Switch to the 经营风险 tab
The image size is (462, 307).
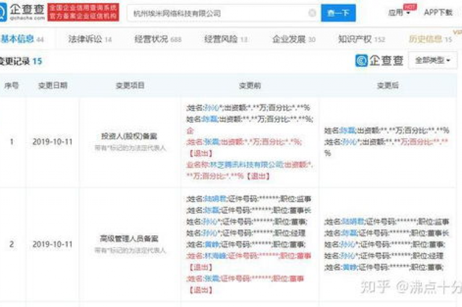(226, 39)
